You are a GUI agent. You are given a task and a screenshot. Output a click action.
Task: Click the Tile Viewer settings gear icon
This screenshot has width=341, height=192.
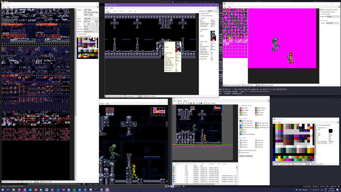(97, 7)
